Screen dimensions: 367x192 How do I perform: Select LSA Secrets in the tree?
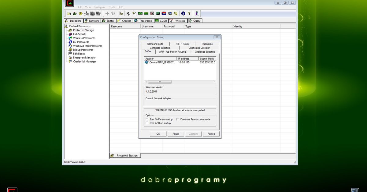coord(80,34)
